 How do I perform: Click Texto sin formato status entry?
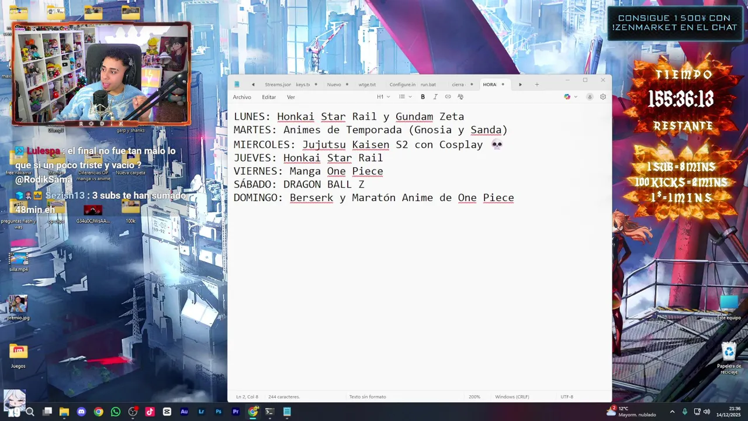pyautogui.click(x=368, y=396)
